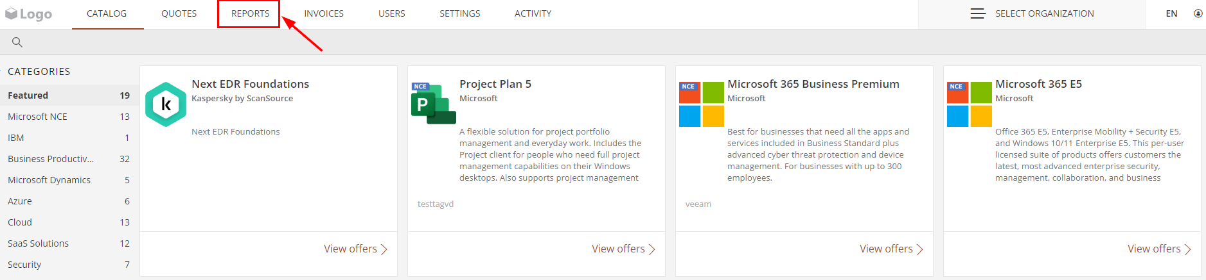View offers for Project Plan 5
Image resolution: width=1206 pixels, height=280 pixels.
coord(623,249)
